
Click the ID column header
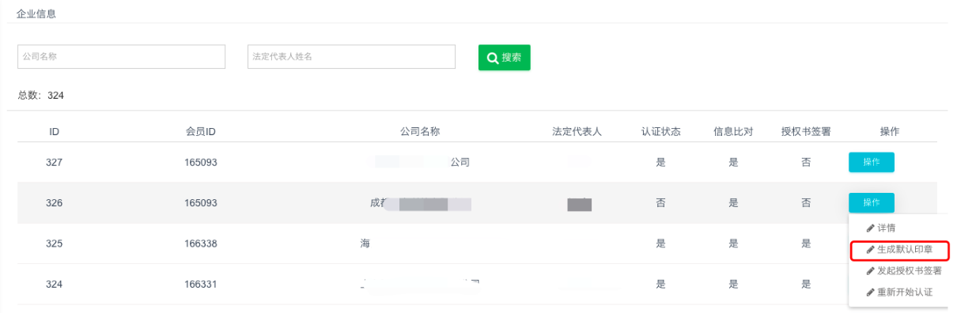click(x=54, y=132)
